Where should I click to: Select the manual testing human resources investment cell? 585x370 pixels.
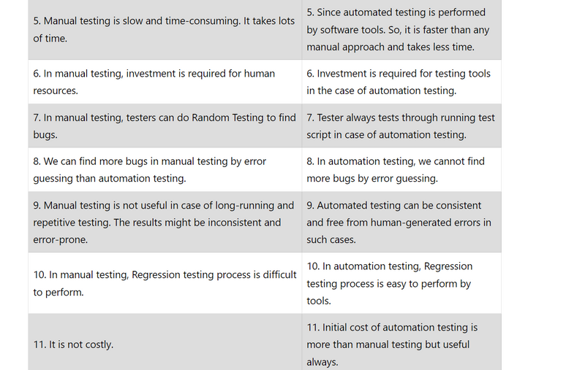(x=165, y=82)
